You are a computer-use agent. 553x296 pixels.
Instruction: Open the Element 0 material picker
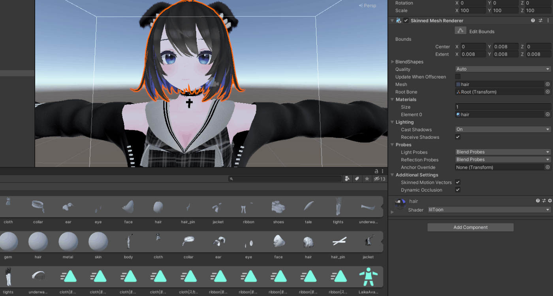[547, 114]
